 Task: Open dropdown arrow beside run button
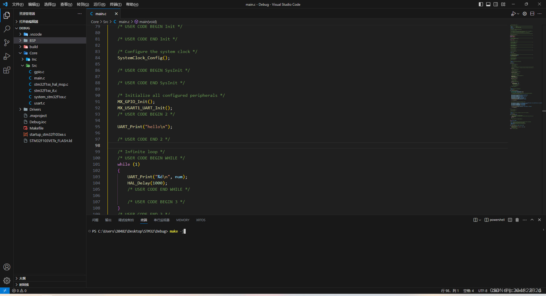pyautogui.click(x=518, y=14)
